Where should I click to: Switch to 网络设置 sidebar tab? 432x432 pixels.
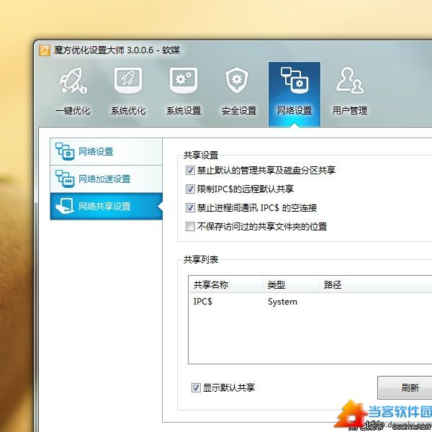[106, 151]
